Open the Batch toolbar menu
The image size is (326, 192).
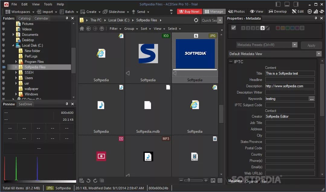point(69,12)
